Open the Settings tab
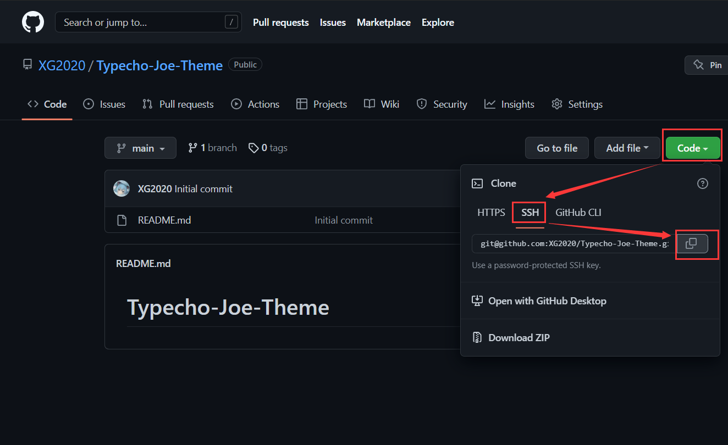The image size is (728, 445). (x=577, y=104)
